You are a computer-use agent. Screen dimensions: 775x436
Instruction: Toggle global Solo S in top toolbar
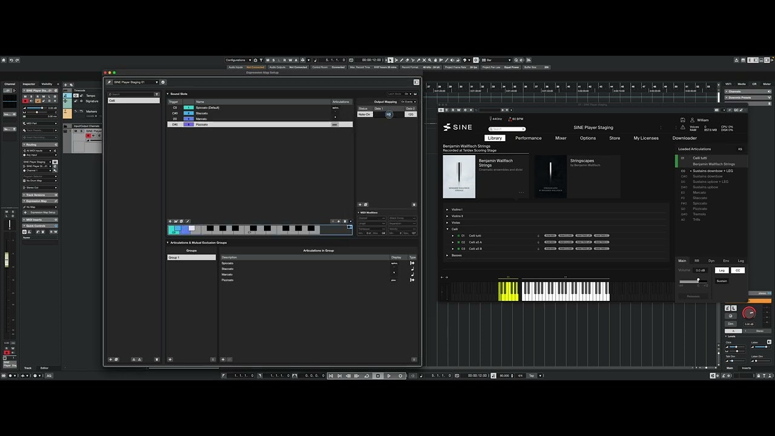pos(274,60)
